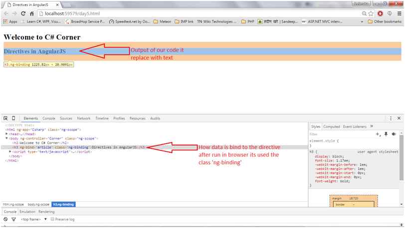The image size is (405, 228).
Task: Click the address bar showing localhost:59579/day5.html
Action: tap(199, 13)
